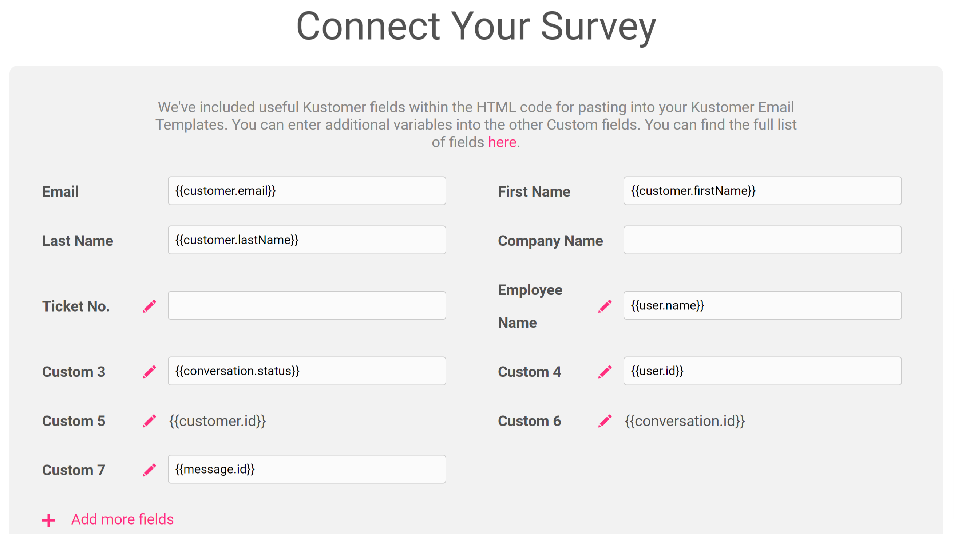Screen dimensions: 954x534
Task: Follow the pink 'here' fields list link
Action: click(x=502, y=142)
